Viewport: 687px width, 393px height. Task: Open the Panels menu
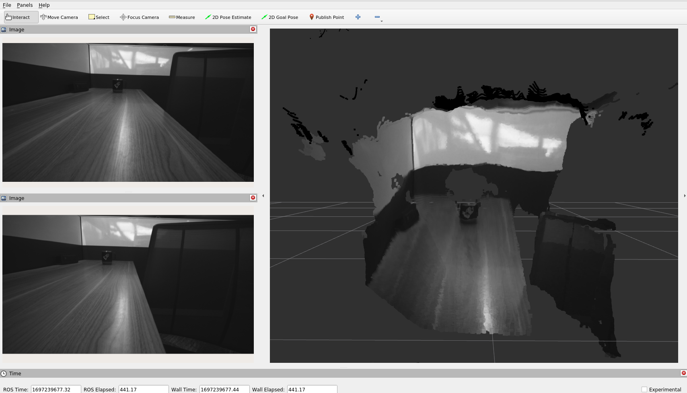coord(25,5)
